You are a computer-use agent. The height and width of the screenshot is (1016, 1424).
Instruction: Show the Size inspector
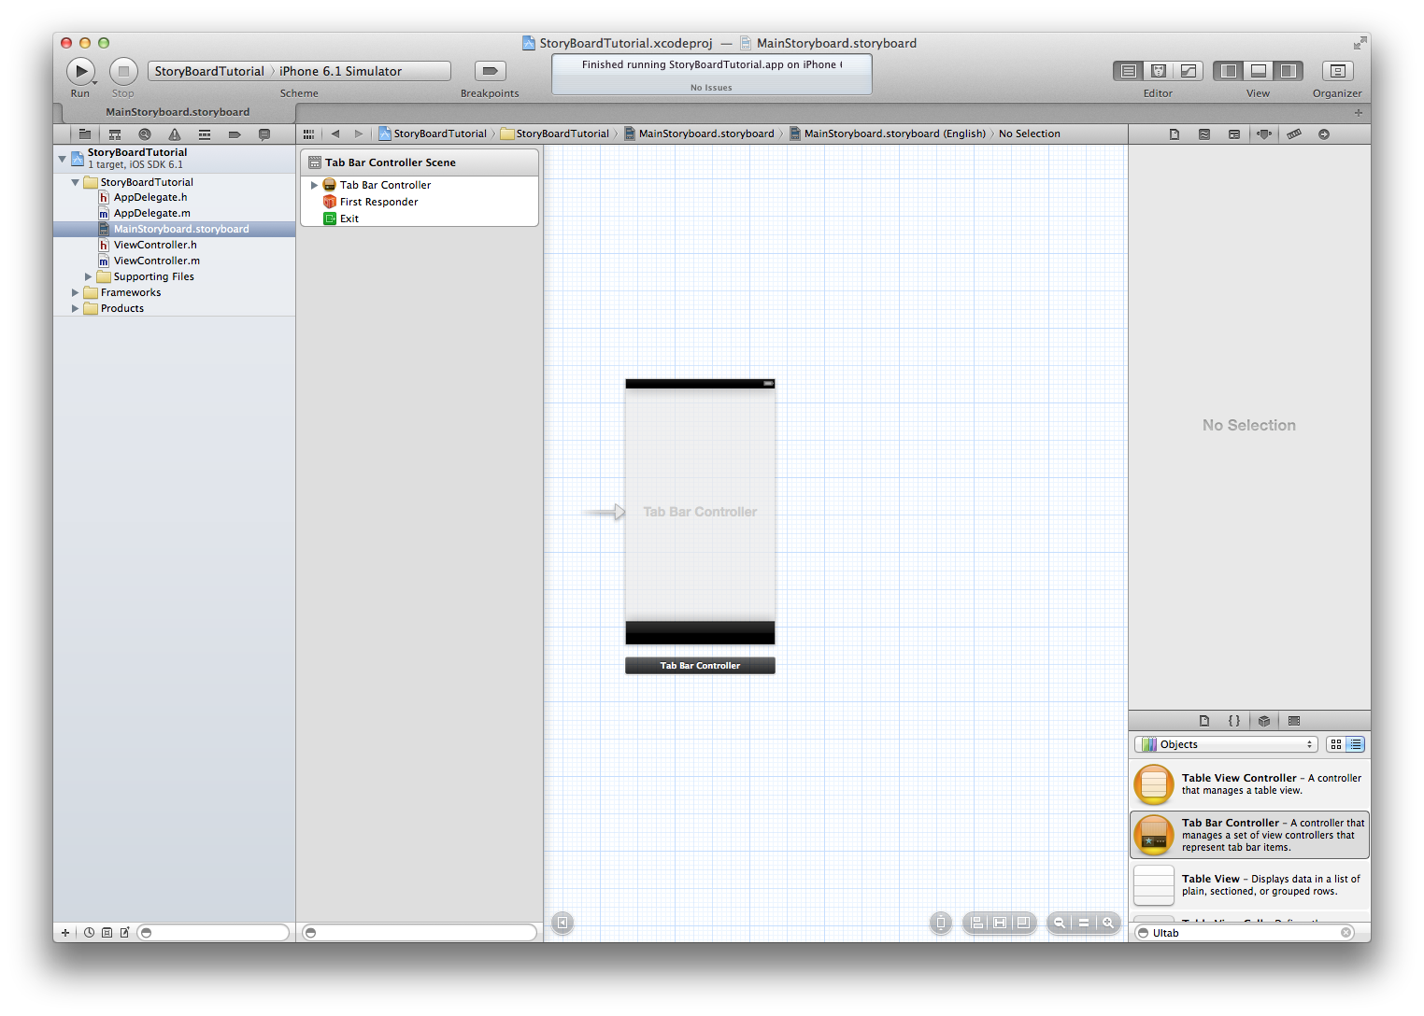1294,134
